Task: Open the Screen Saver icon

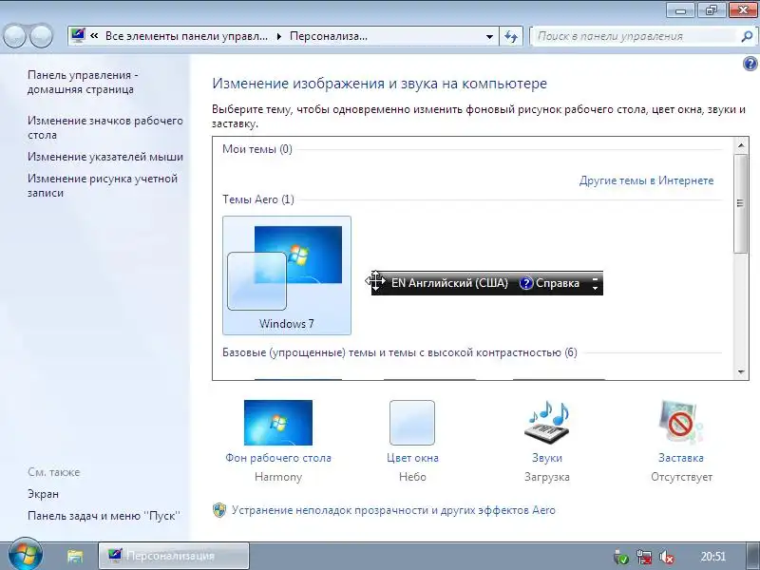Action: pos(681,422)
